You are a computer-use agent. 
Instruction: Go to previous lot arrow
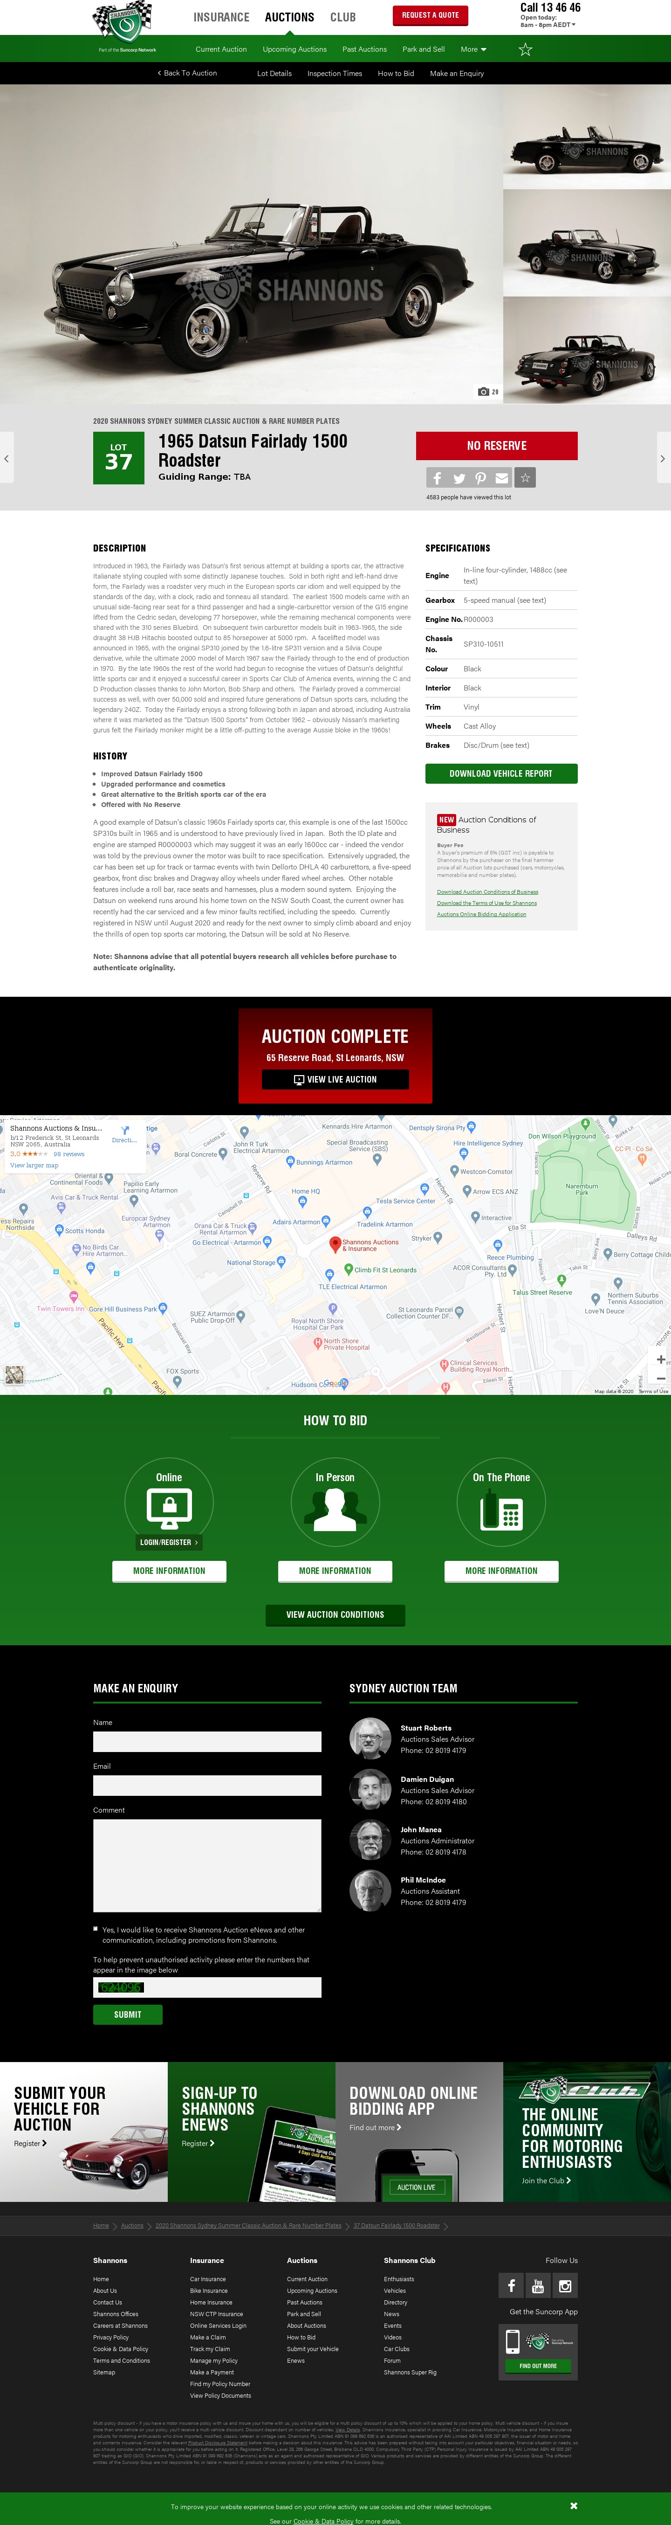click(x=7, y=458)
